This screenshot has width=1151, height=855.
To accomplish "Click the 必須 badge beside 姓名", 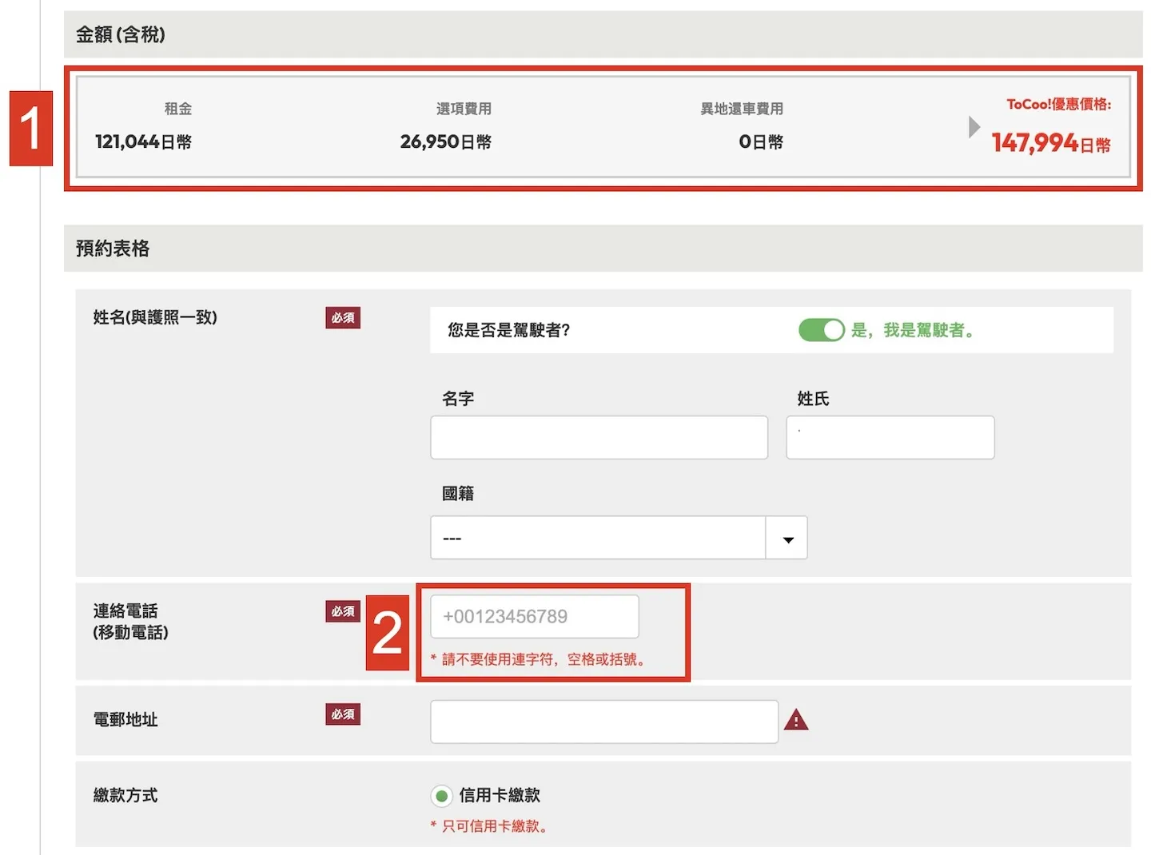I will tap(343, 318).
